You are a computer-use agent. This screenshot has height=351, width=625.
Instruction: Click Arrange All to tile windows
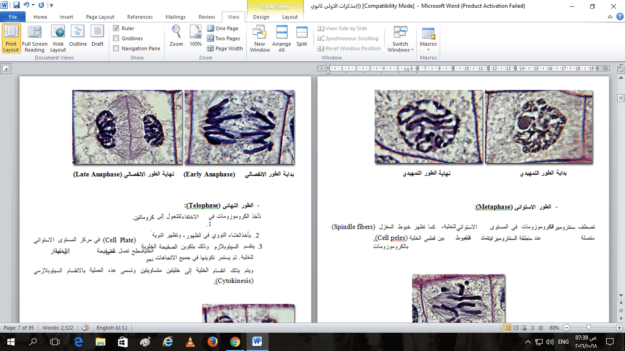281,36
